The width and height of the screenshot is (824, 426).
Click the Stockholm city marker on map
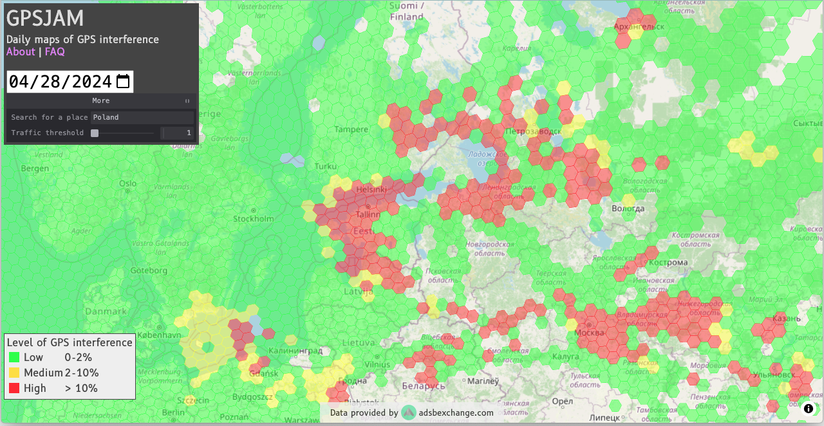point(253,210)
